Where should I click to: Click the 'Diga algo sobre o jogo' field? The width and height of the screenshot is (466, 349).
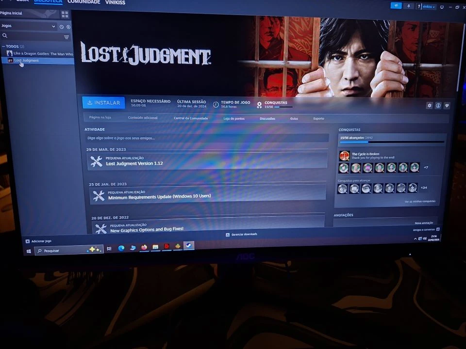[x=206, y=138]
